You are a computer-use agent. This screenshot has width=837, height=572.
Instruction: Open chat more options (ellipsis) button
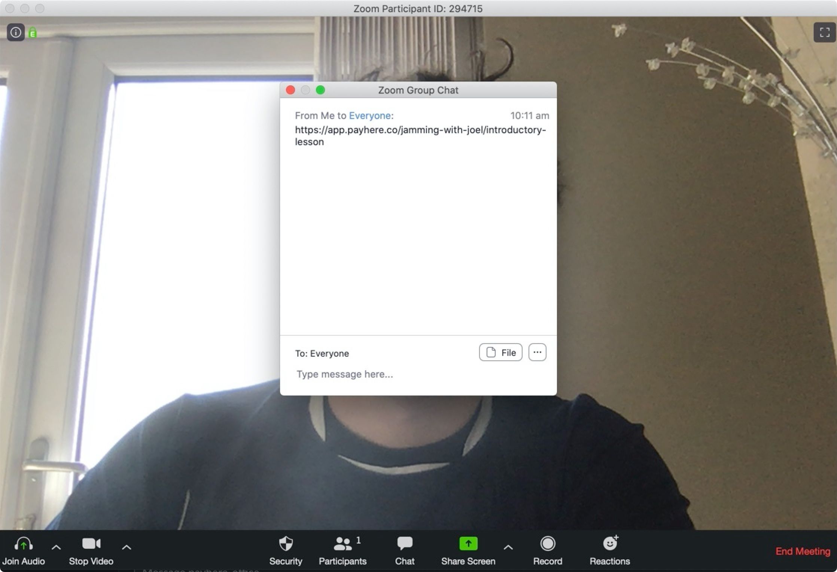coord(537,352)
